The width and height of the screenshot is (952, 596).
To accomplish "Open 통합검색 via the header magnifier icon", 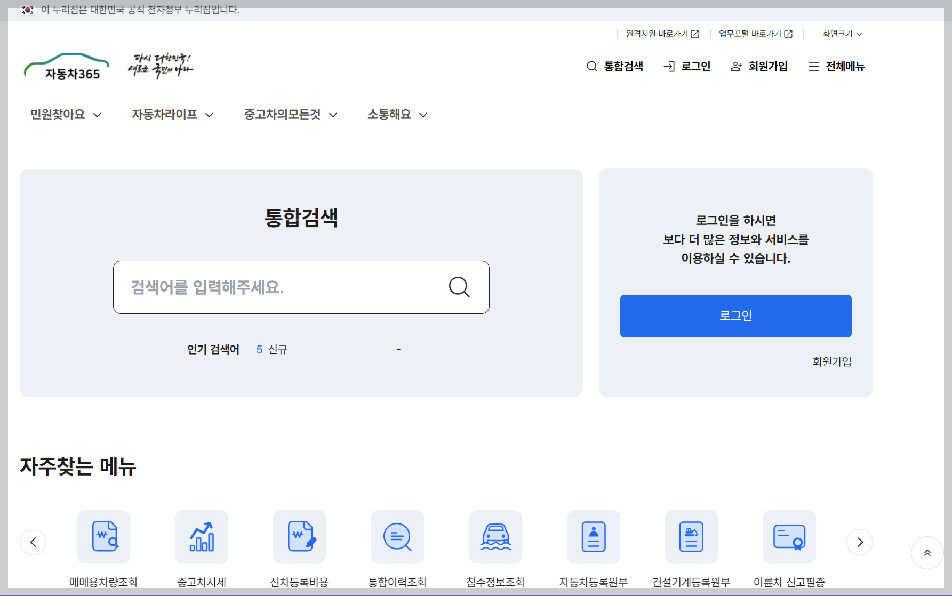I will coord(591,66).
